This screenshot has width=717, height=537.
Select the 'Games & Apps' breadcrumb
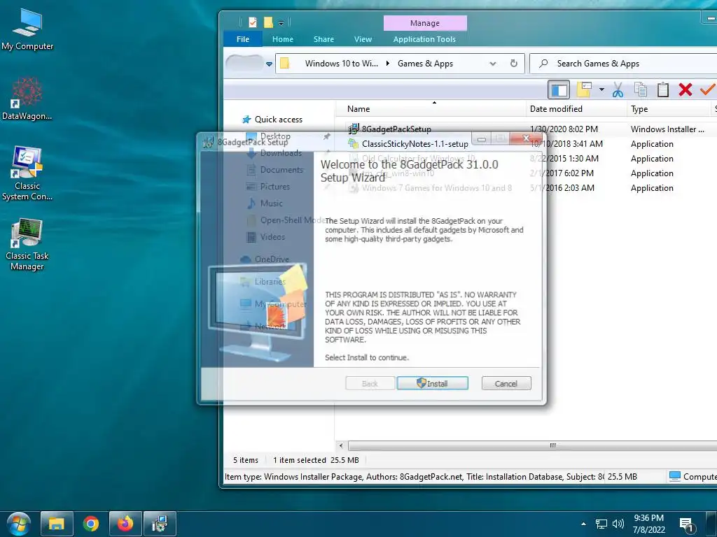pyautogui.click(x=425, y=64)
